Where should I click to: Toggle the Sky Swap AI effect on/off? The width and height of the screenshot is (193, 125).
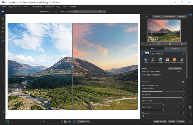tap(143, 54)
